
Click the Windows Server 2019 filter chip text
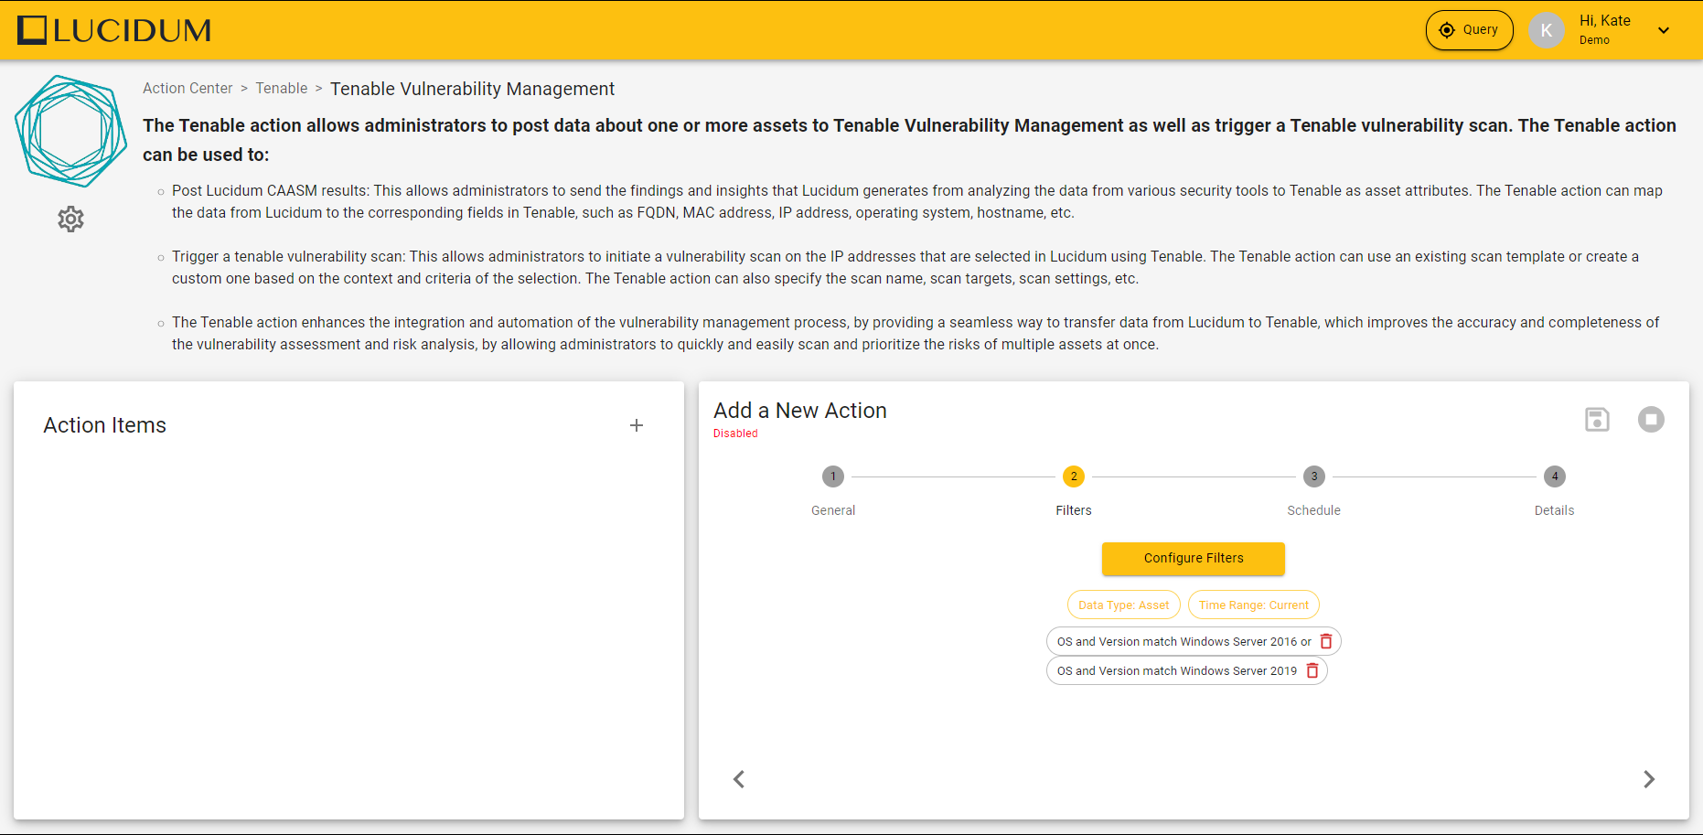point(1177,671)
